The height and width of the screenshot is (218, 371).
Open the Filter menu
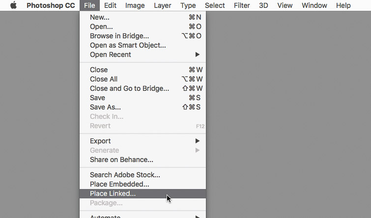[242, 5]
